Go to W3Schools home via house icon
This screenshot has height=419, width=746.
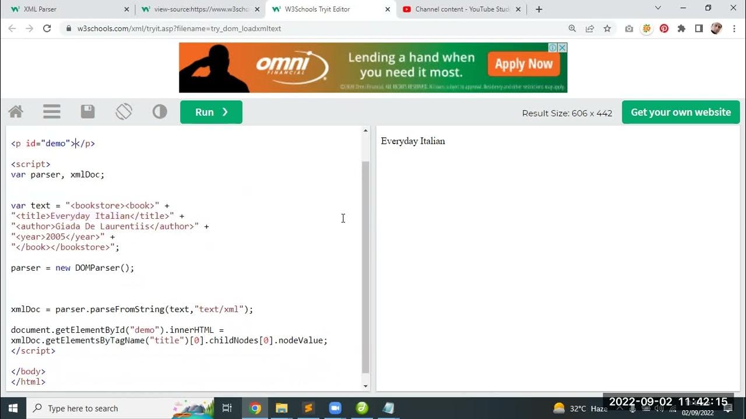[16, 112]
